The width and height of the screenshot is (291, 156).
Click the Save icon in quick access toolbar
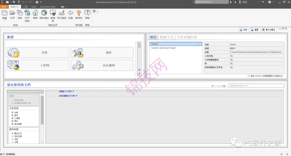[19, 2]
